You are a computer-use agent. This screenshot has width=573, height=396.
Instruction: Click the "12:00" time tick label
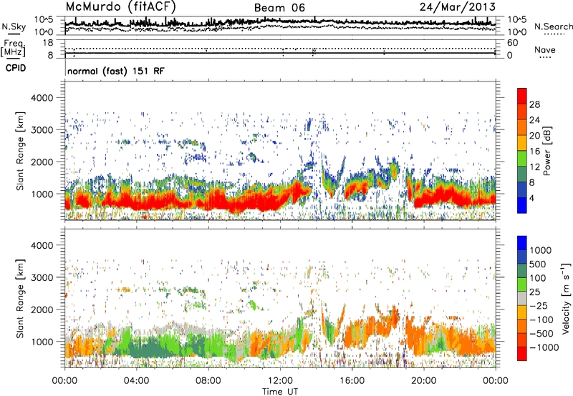tap(280, 381)
